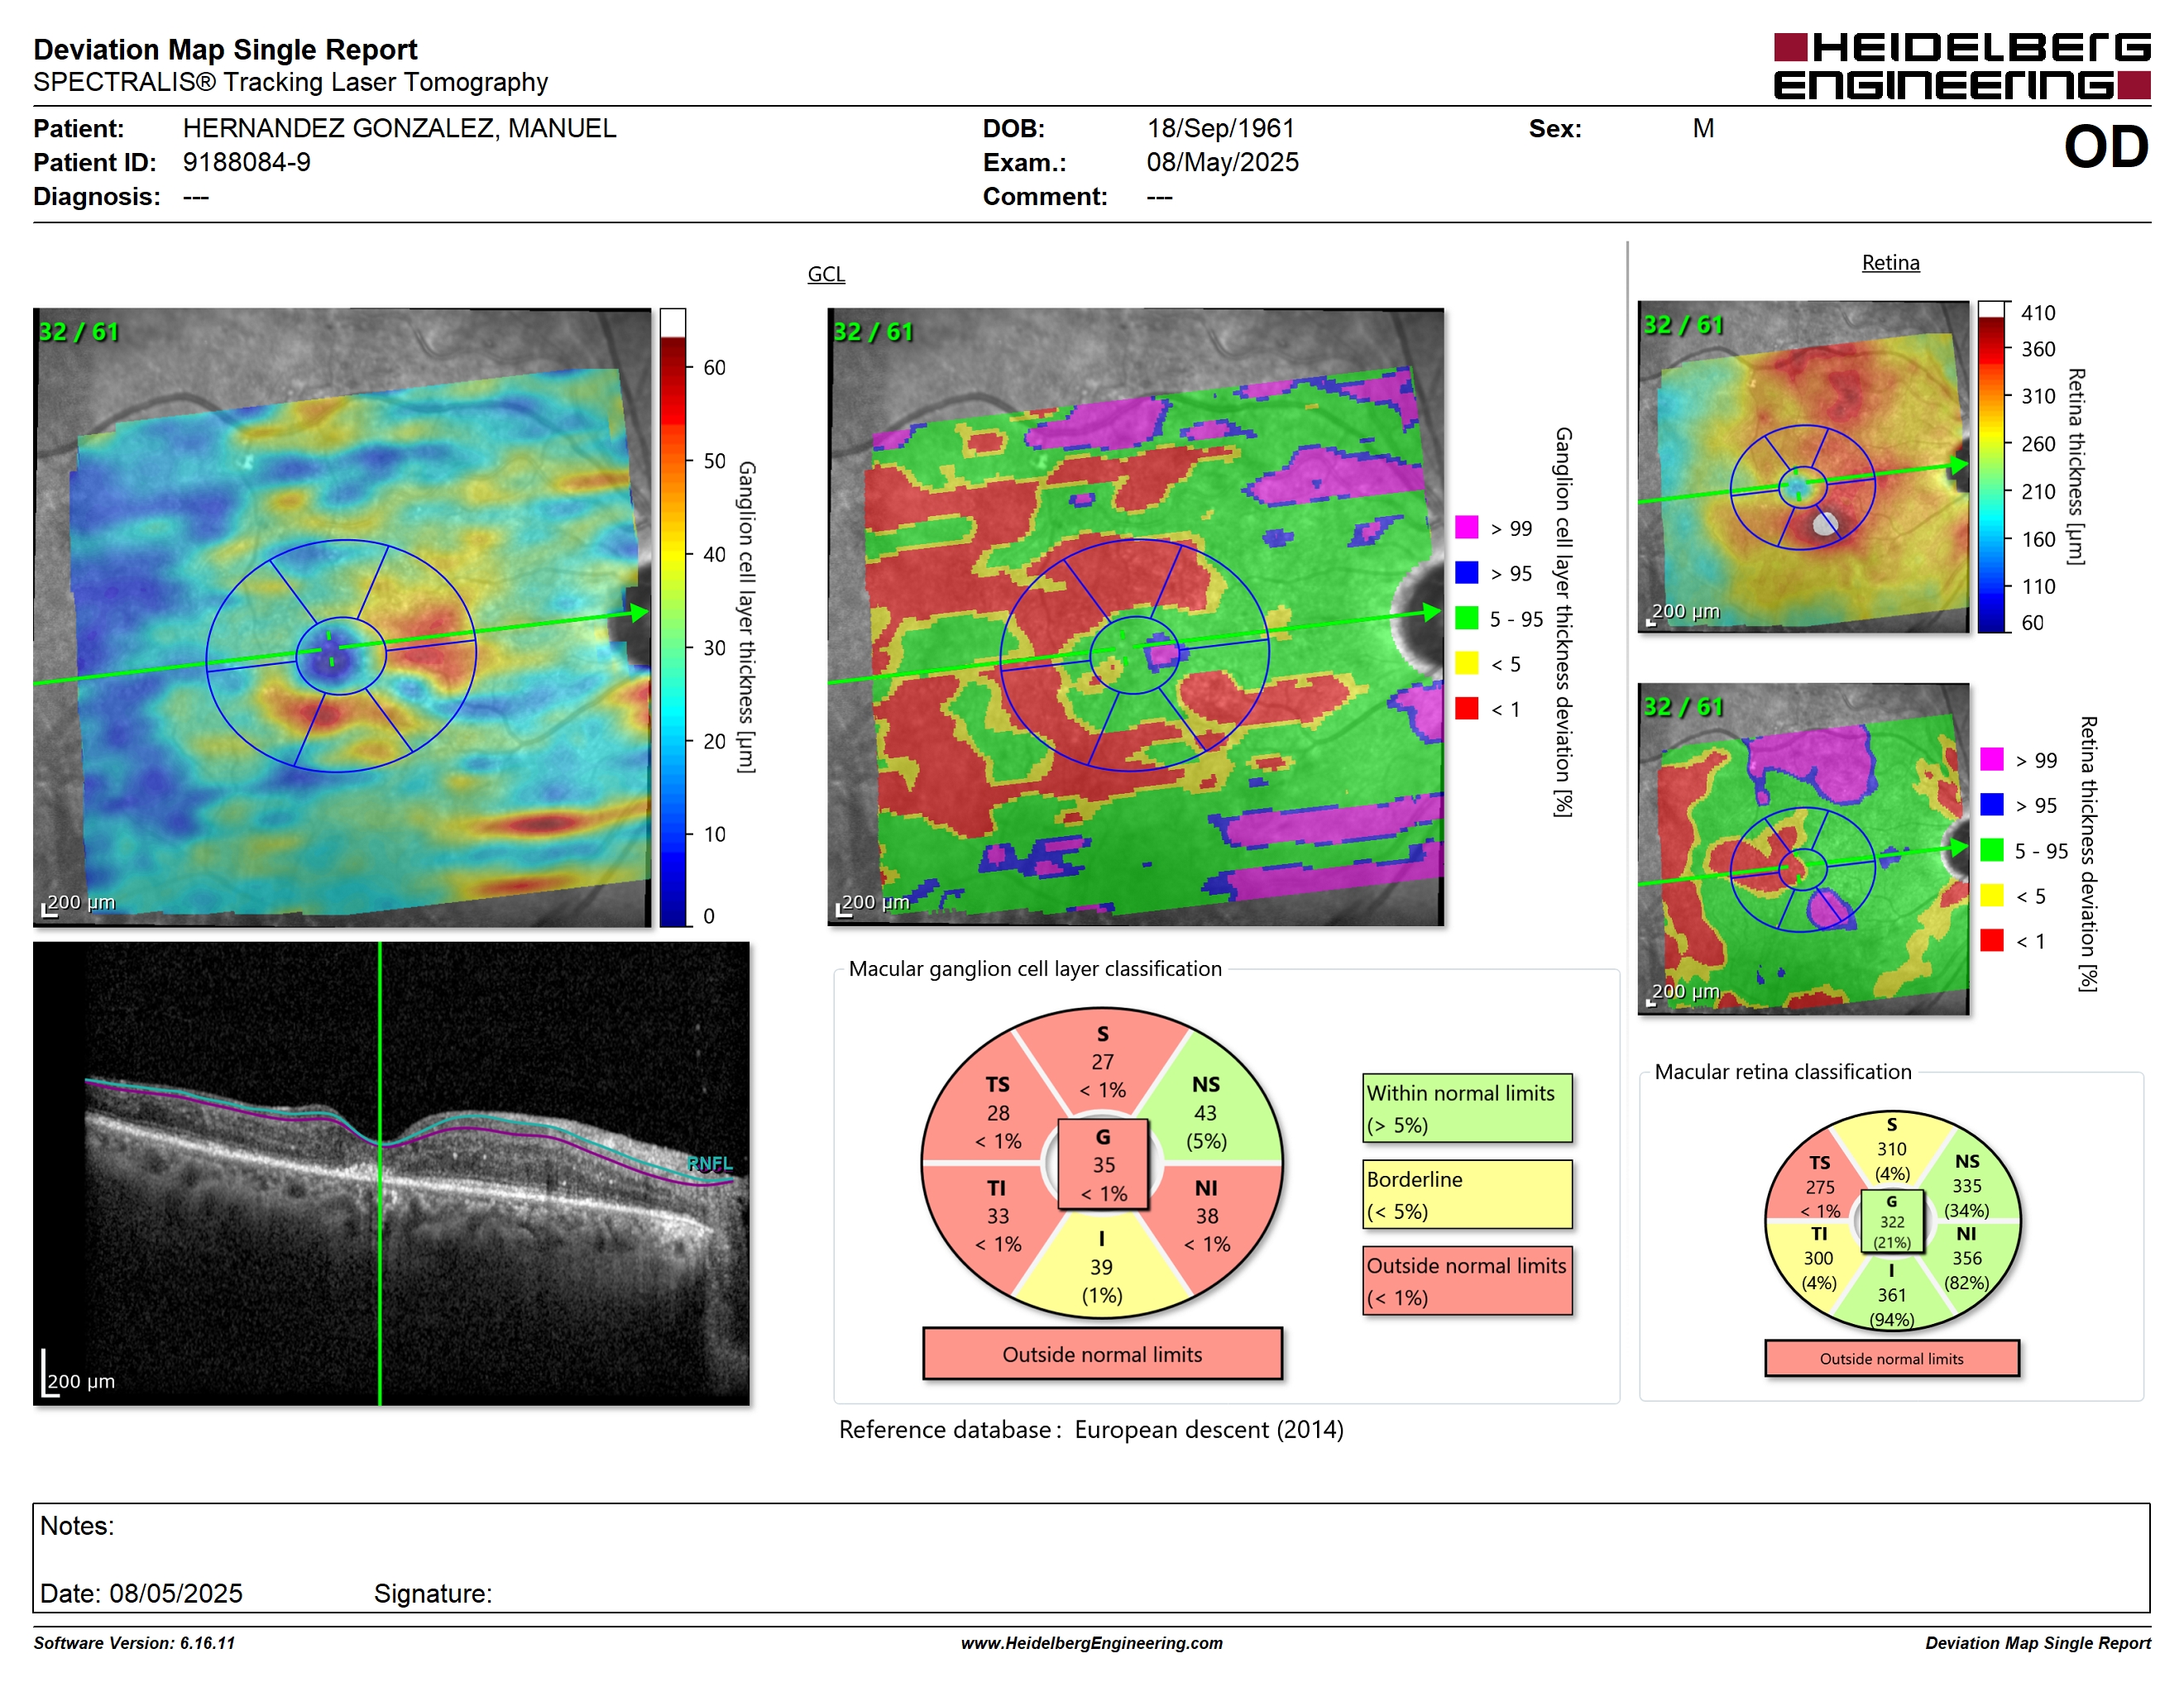Click Outside normal limits (<1%) legend box
The height and width of the screenshot is (1687, 2184).
pos(1466,1280)
